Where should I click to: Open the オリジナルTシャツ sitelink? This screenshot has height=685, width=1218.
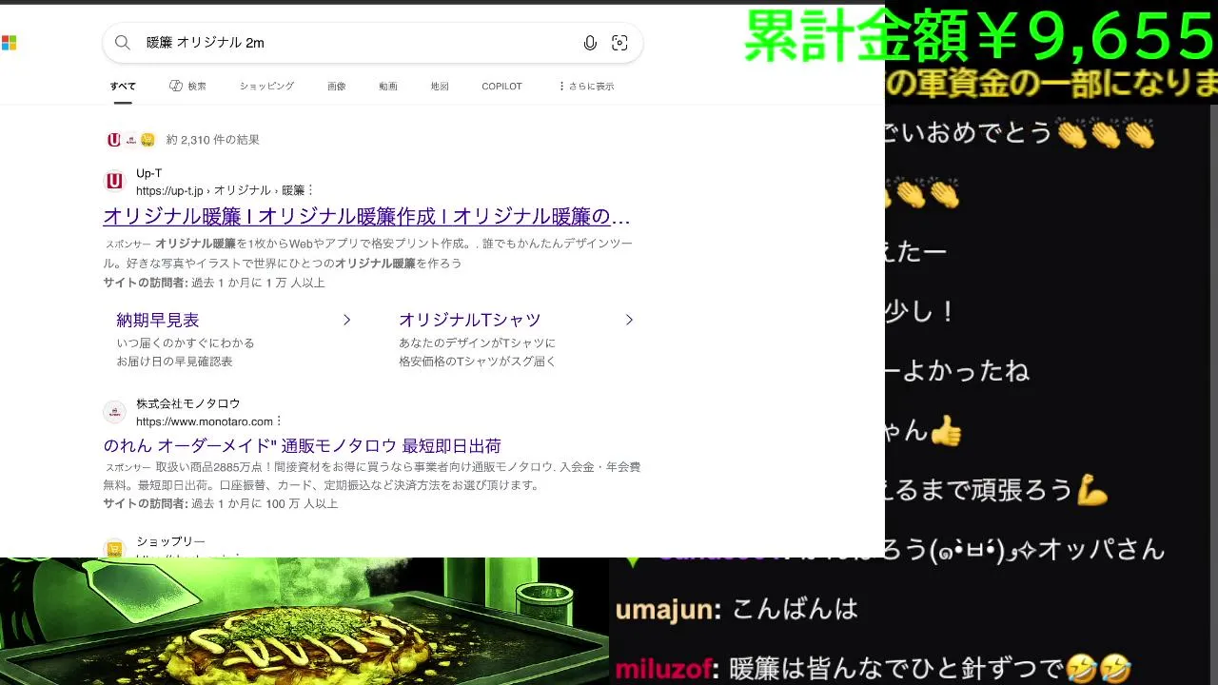point(470,320)
